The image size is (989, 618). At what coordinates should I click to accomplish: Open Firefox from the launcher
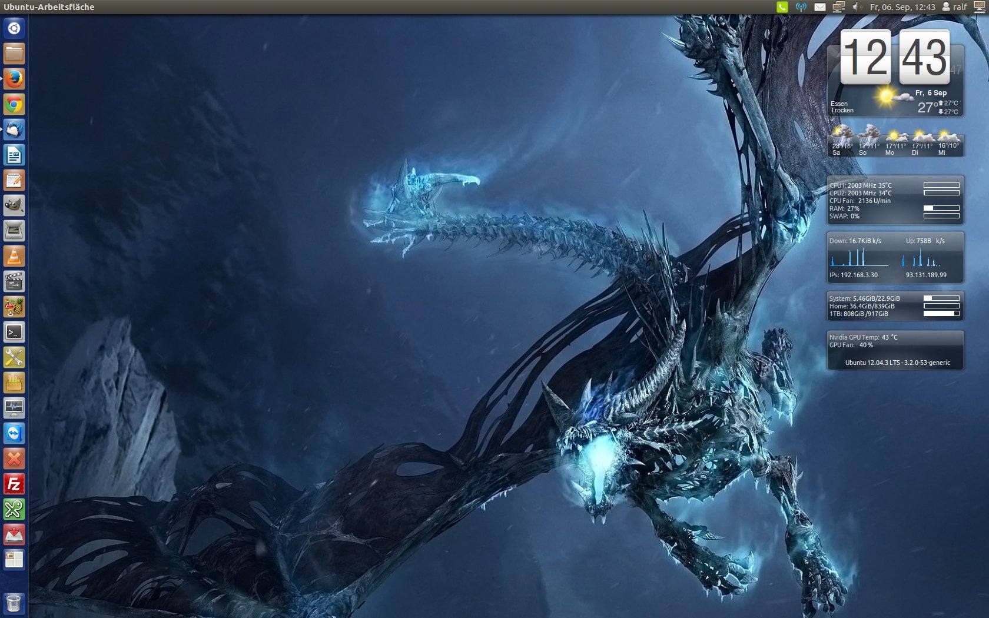tap(14, 78)
